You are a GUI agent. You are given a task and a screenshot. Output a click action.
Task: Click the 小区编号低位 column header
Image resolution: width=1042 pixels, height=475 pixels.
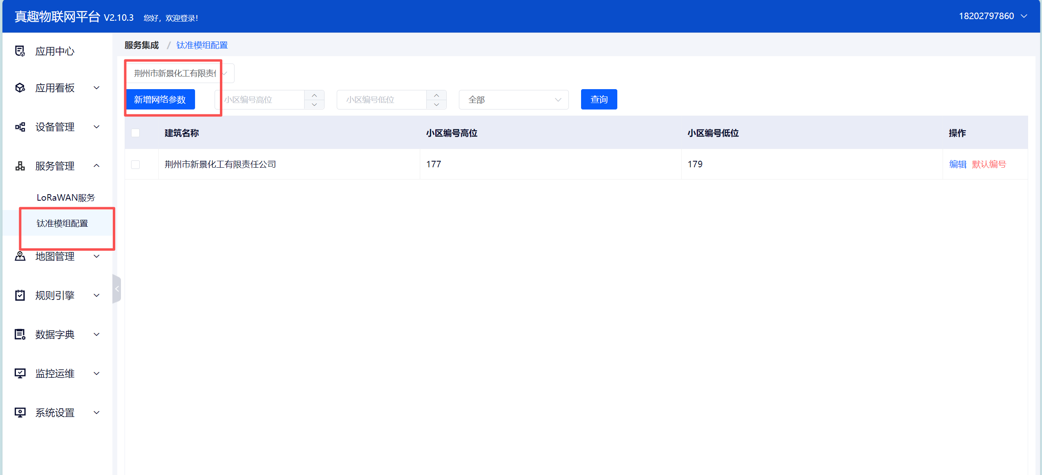click(x=713, y=133)
